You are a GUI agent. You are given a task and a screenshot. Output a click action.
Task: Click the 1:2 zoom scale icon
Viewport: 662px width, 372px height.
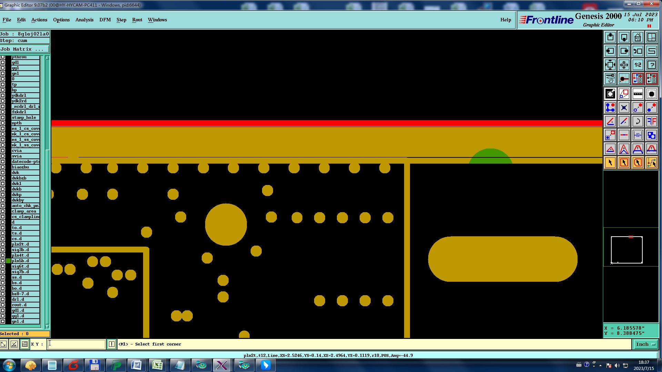pyautogui.click(x=638, y=65)
